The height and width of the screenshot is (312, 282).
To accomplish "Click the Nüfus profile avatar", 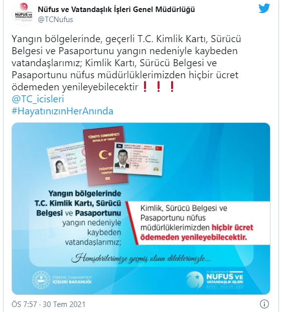I will (x=24, y=14).
